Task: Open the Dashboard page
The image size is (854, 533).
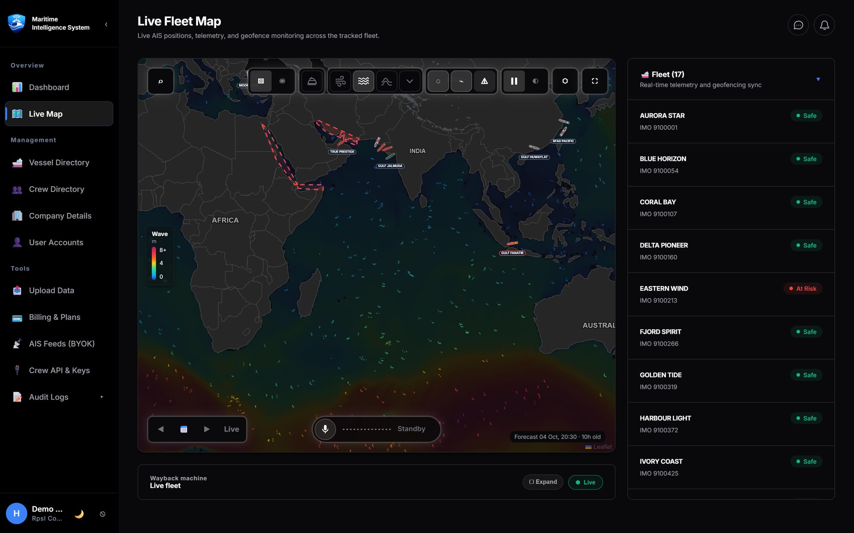Action: (59, 87)
